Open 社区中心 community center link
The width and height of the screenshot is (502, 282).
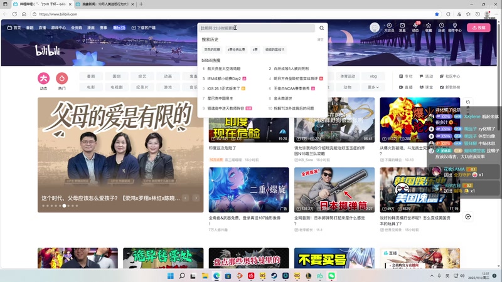pos(450,76)
